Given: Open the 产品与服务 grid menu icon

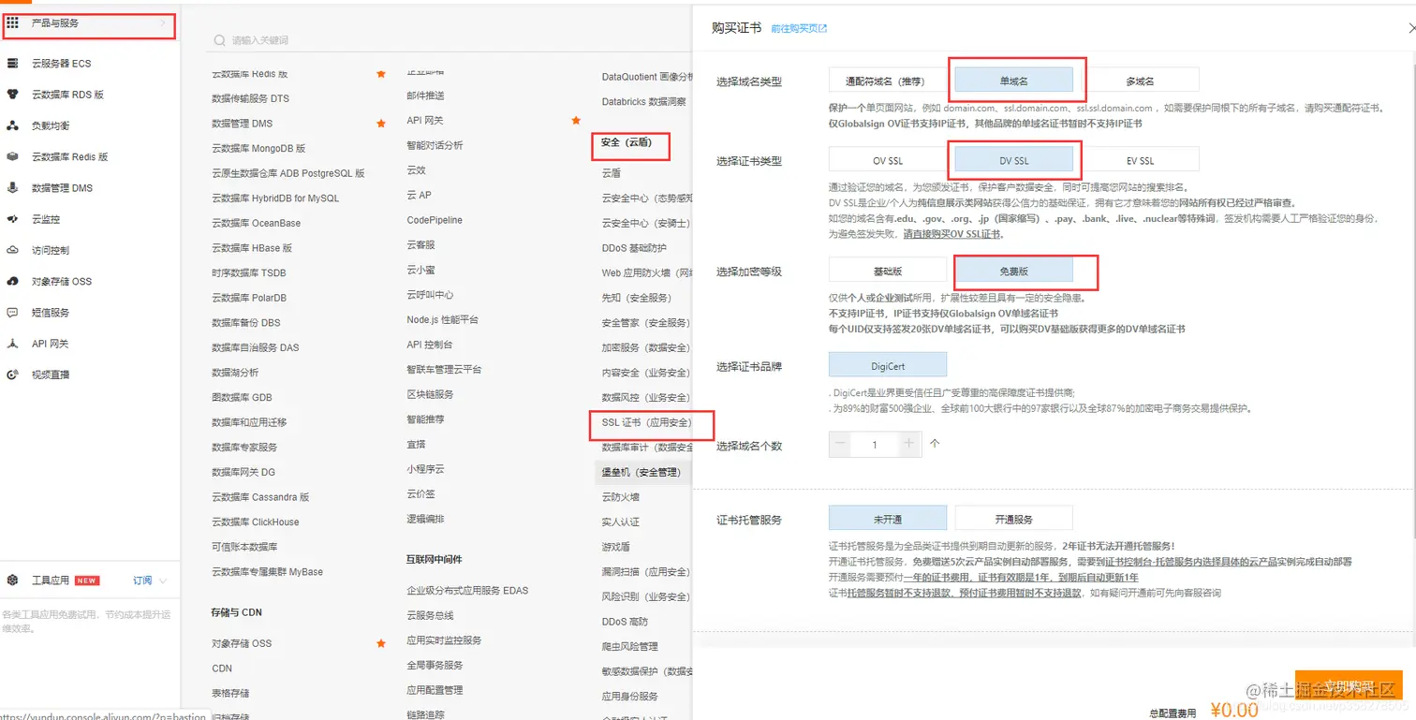Looking at the screenshot, I should pyautogui.click(x=13, y=23).
